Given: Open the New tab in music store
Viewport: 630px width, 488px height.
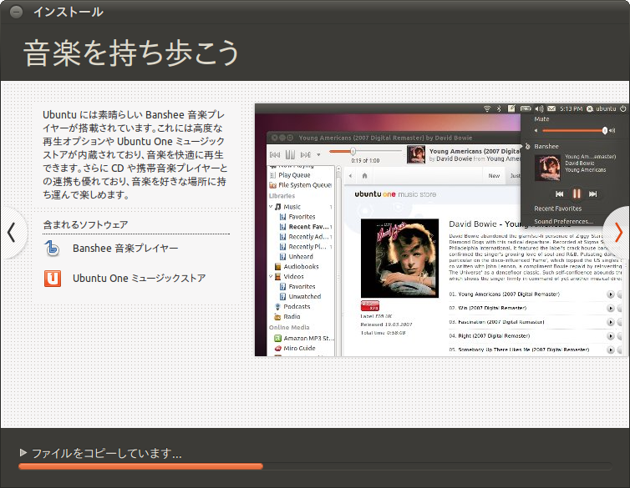Looking at the screenshot, I should [494, 176].
